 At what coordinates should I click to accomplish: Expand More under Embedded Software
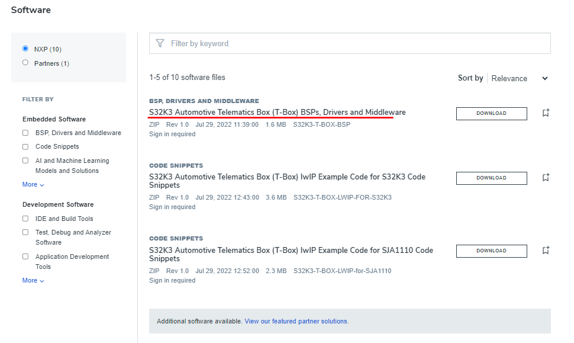[33, 184]
